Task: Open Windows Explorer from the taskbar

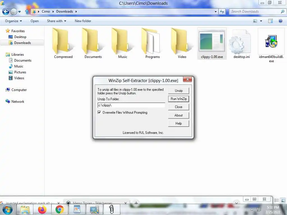Action: pos(25,209)
